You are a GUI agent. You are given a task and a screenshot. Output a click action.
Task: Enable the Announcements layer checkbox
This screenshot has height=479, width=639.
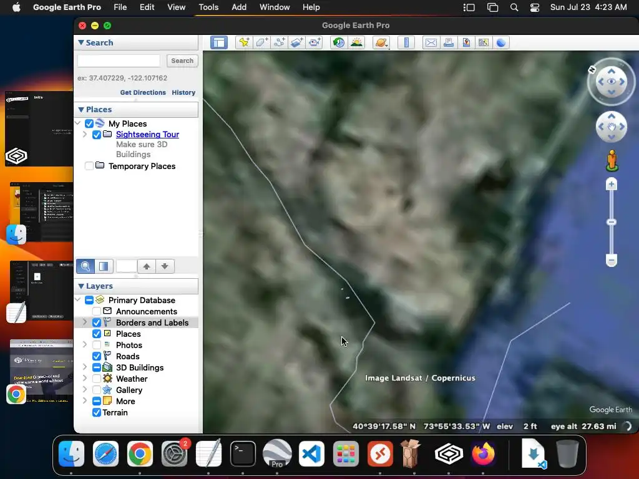pyautogui.click(x=97, y=312)
